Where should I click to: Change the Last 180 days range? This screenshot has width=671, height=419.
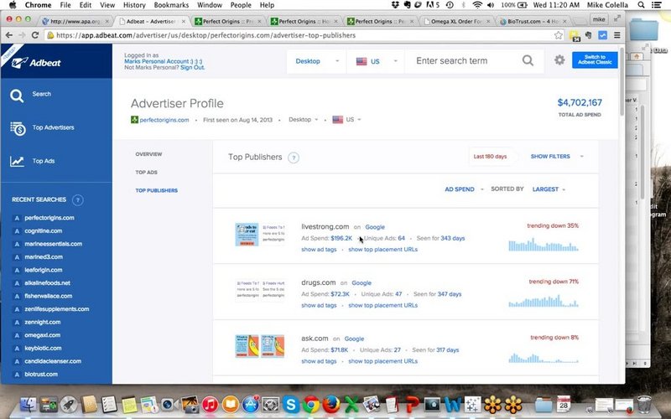(x=490, y=157)
